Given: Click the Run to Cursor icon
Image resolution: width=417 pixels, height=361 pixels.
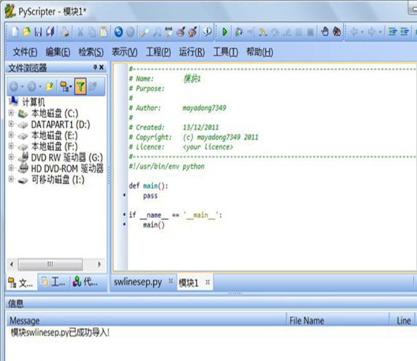Looking at the screenshot, I should [x=251, y=32].
